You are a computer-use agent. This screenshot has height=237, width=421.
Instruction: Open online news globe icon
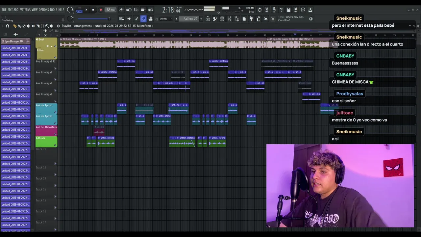click(x=311, y=19)
